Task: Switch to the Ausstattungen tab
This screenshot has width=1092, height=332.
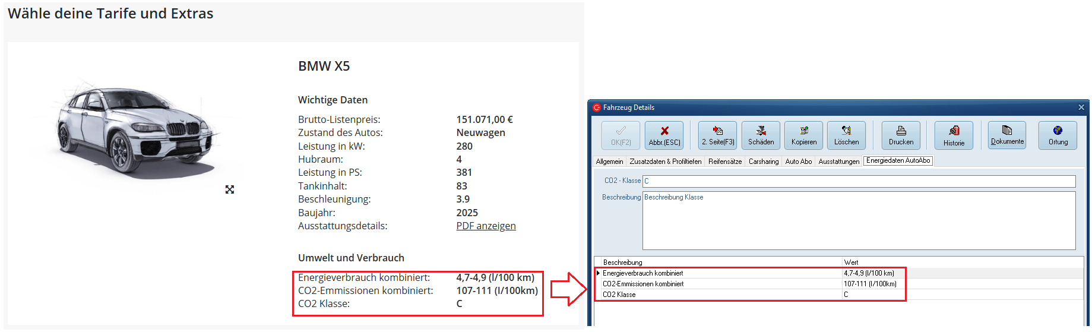Action: (838, 162)
